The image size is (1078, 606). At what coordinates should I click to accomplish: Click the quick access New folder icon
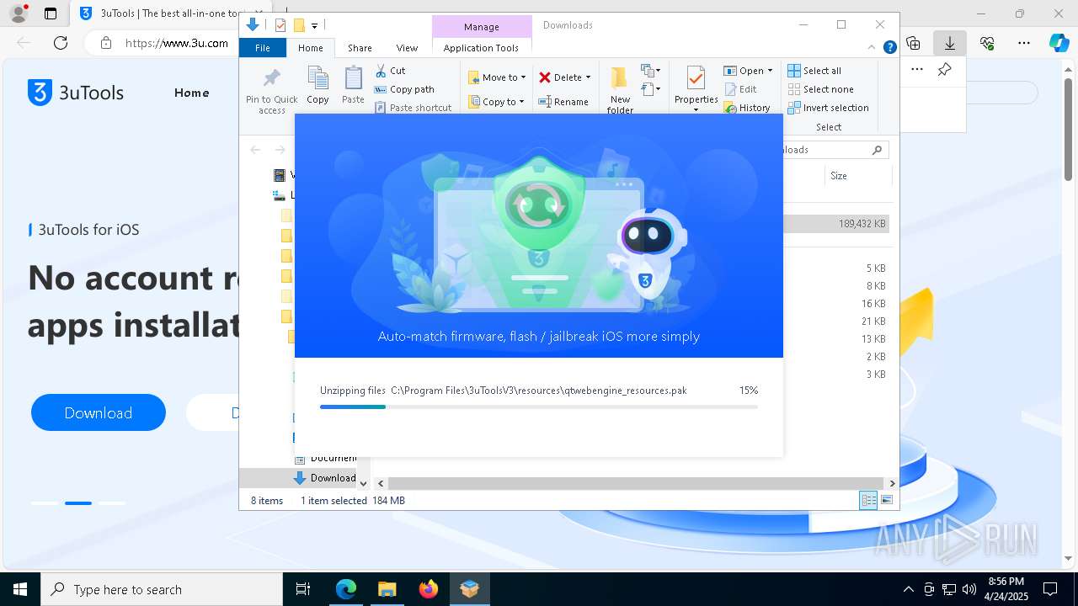[x=298, y=25]
